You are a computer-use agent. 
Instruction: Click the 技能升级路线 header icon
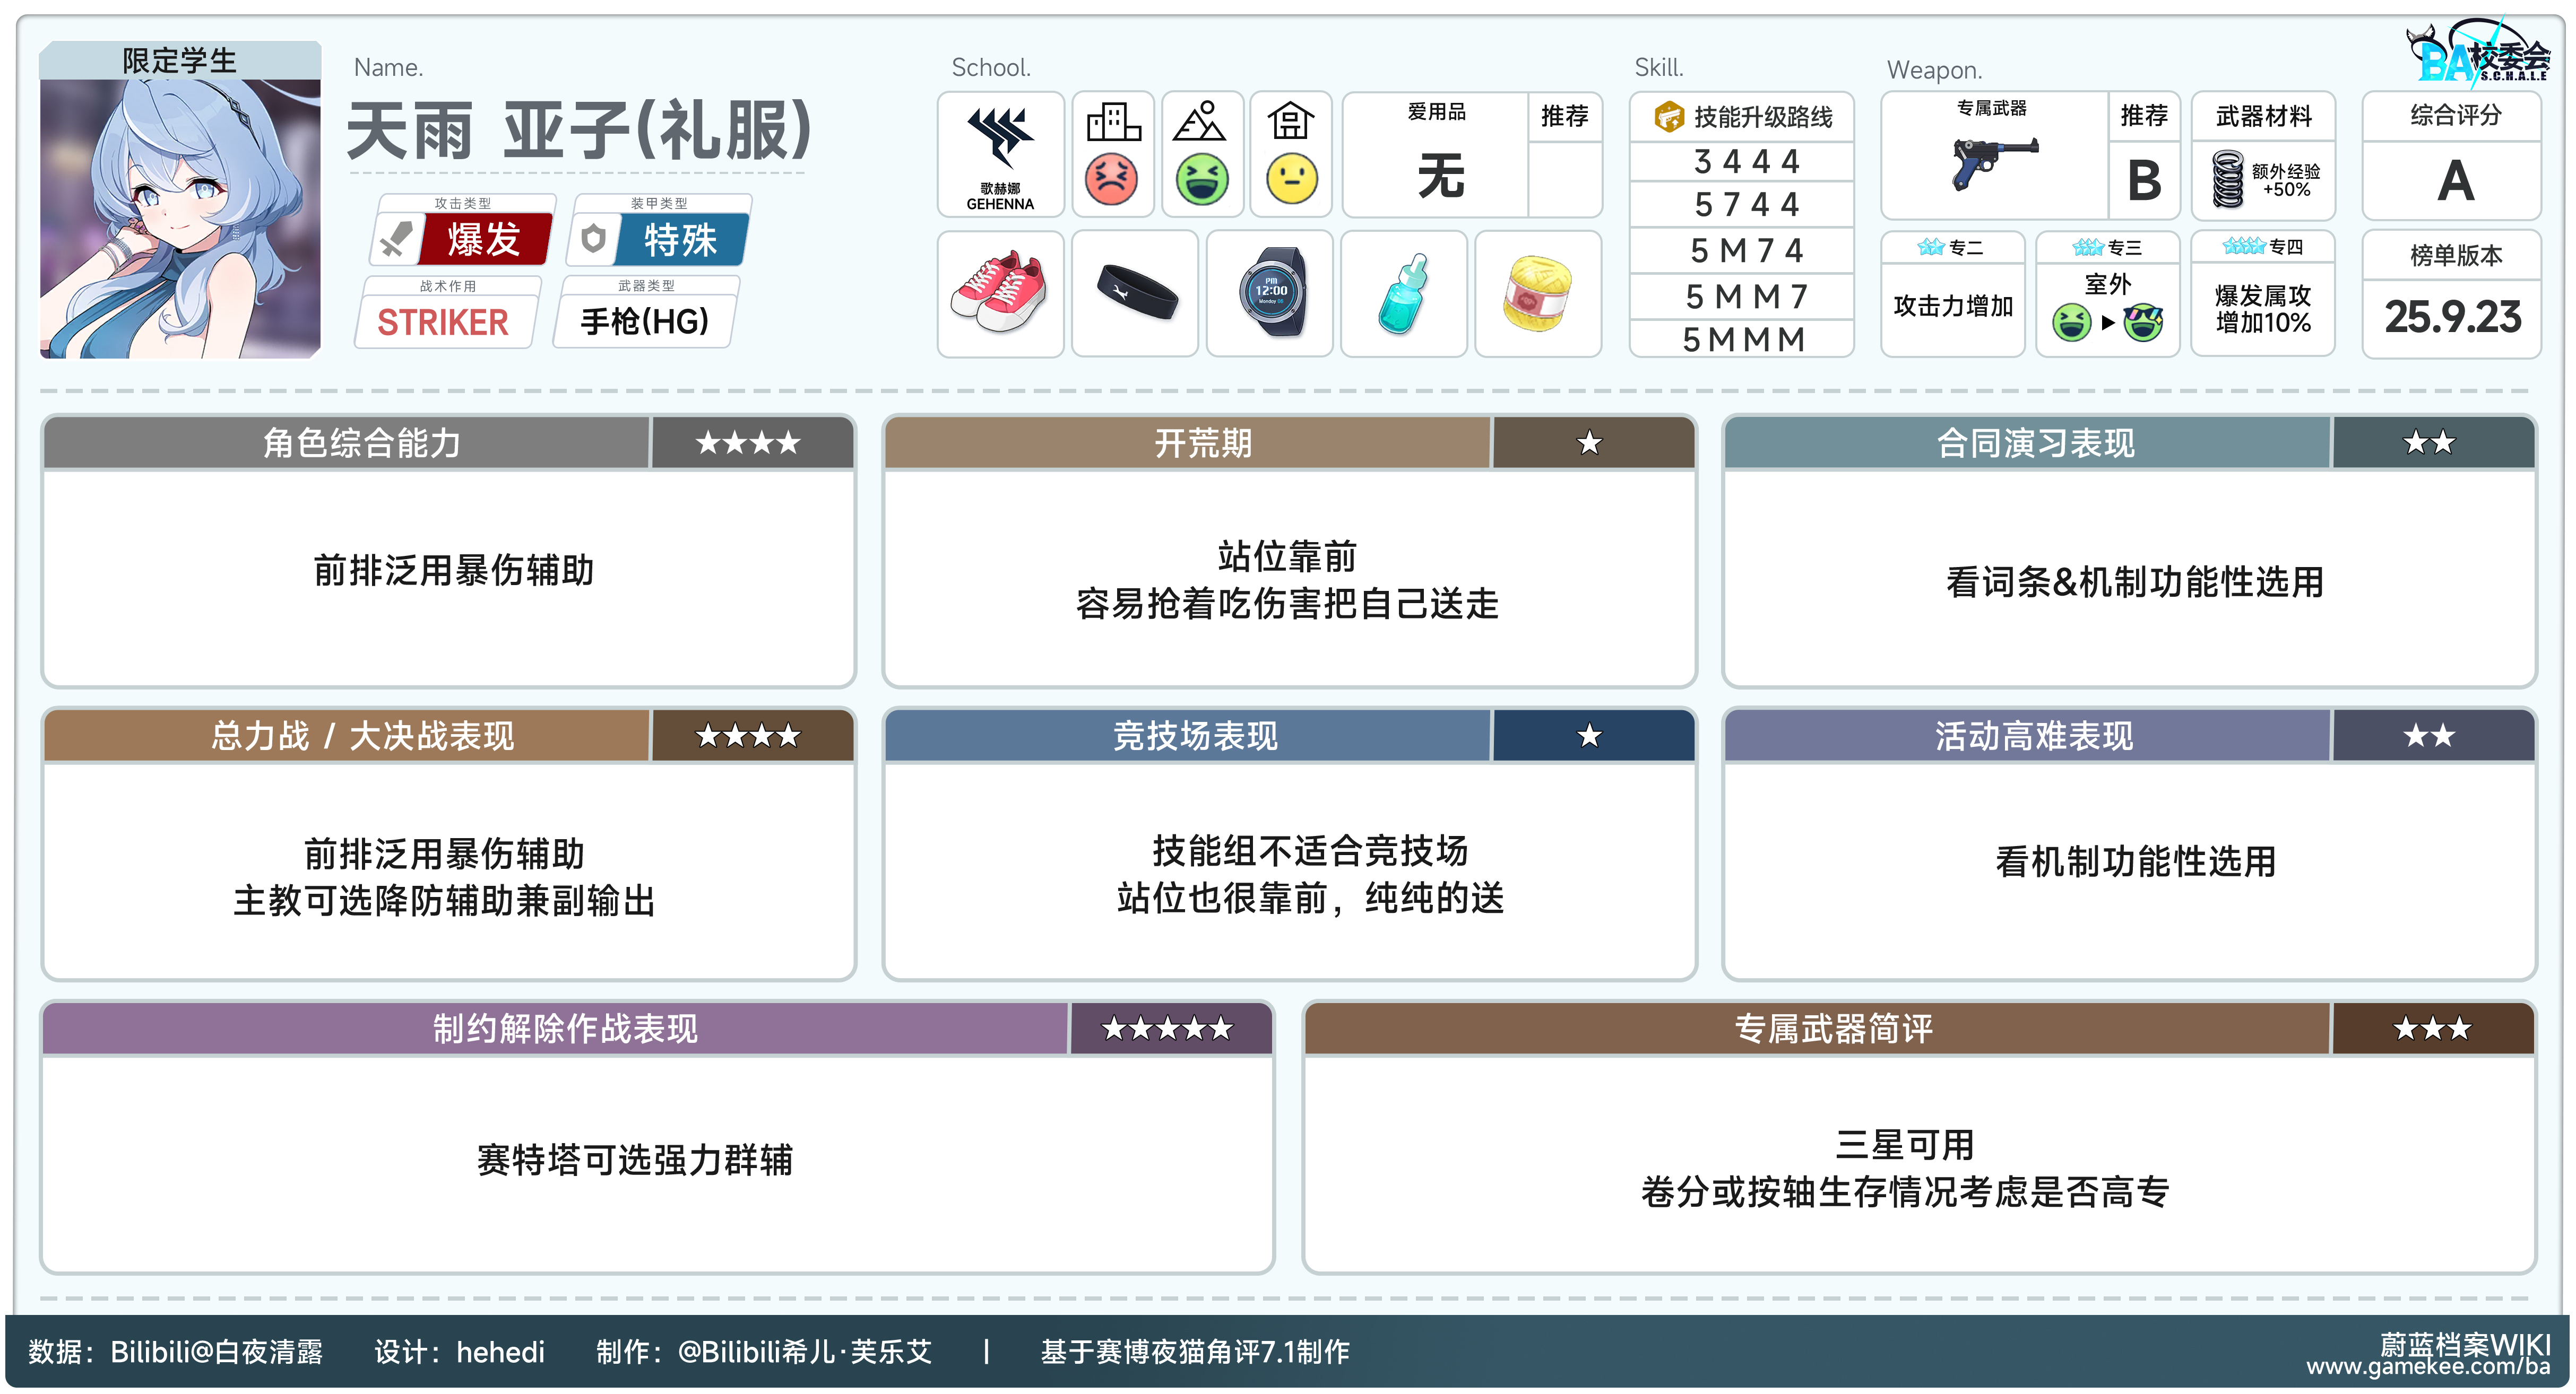(1668, 117)
